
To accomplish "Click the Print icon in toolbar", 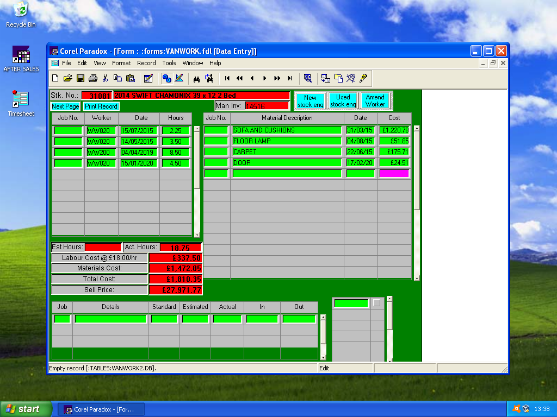I will pyautogui.click(x=92, y=78).
